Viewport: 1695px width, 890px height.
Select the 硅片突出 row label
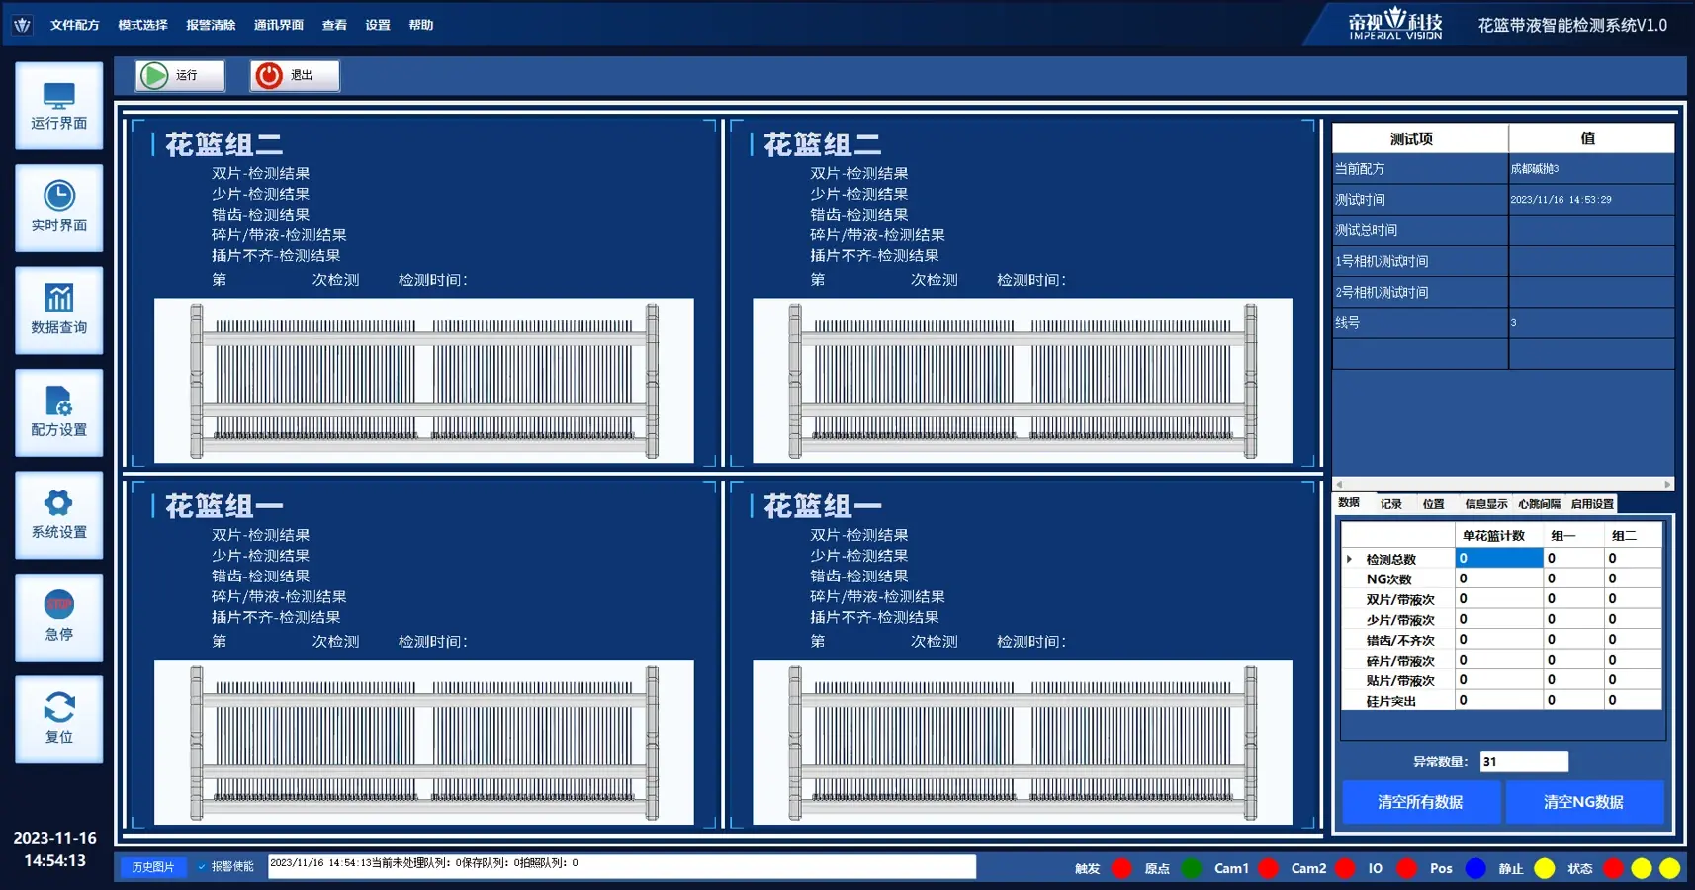1391,701
